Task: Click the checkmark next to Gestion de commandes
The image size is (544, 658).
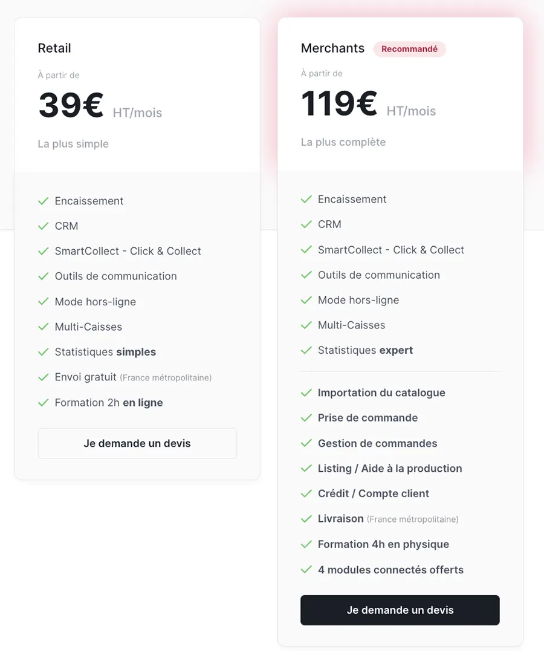Action: [x=306, y=443]
